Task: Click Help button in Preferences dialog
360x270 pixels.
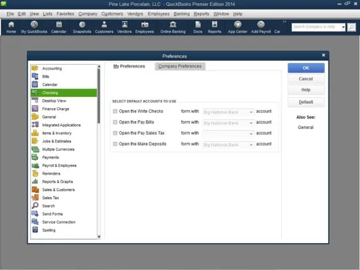Action: (x=306, y=90)
